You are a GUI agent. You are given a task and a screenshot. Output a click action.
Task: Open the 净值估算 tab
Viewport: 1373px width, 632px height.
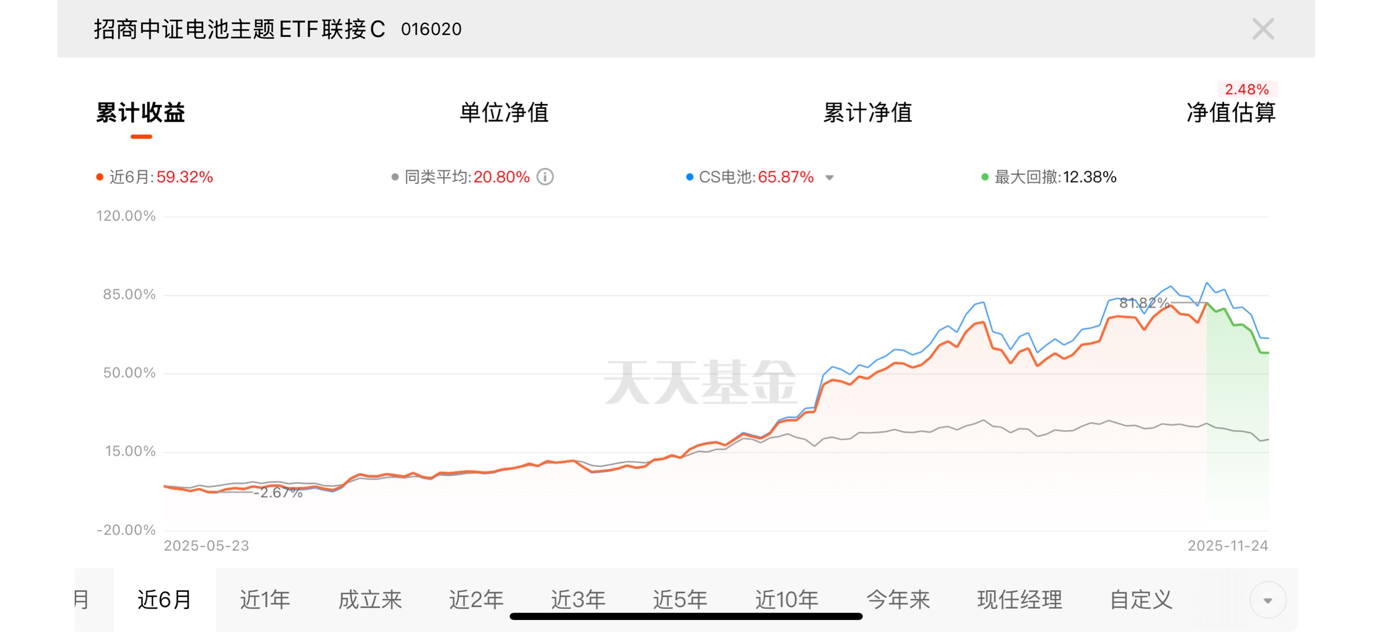(1231, 113)
